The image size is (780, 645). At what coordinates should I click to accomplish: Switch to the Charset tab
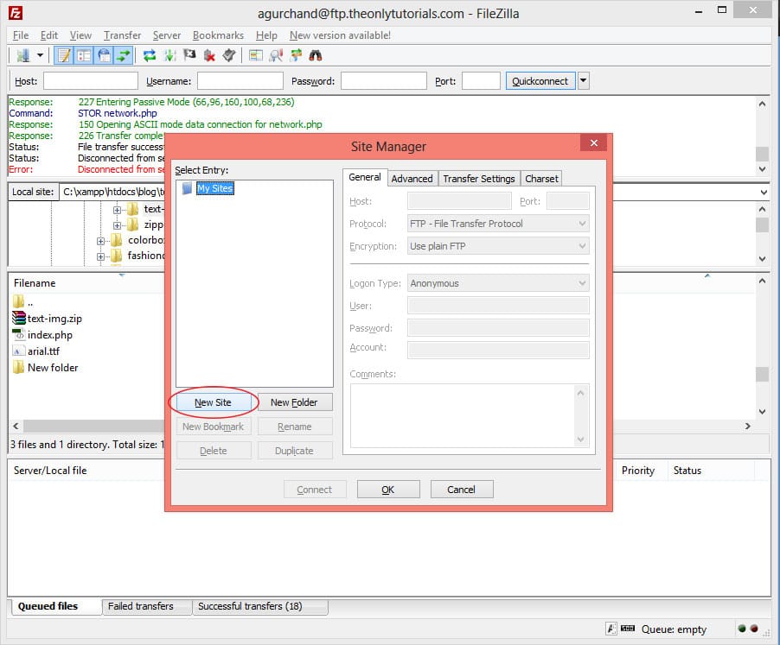(541, 178)
